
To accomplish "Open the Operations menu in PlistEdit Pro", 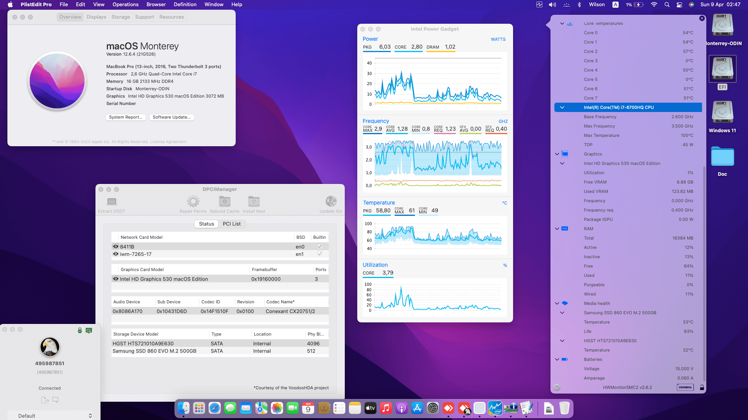I will (x=125, y=4).
